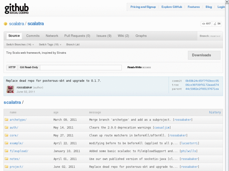
Task: Switch to the Commits tab
Action: click(x=33, y=36)
